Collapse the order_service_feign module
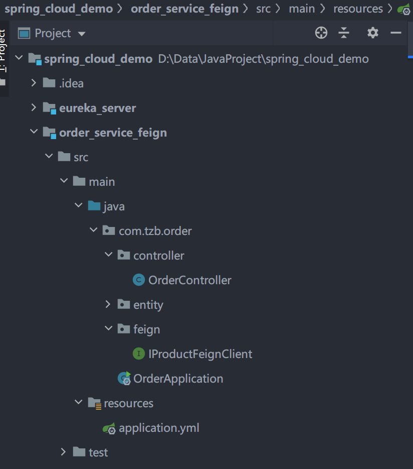 click(34, 132)
